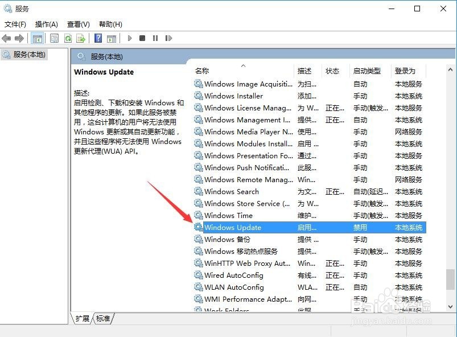Screen dimensions: 457x337
Task: Open the 帮助(H) menu
Action: [110, 24]
